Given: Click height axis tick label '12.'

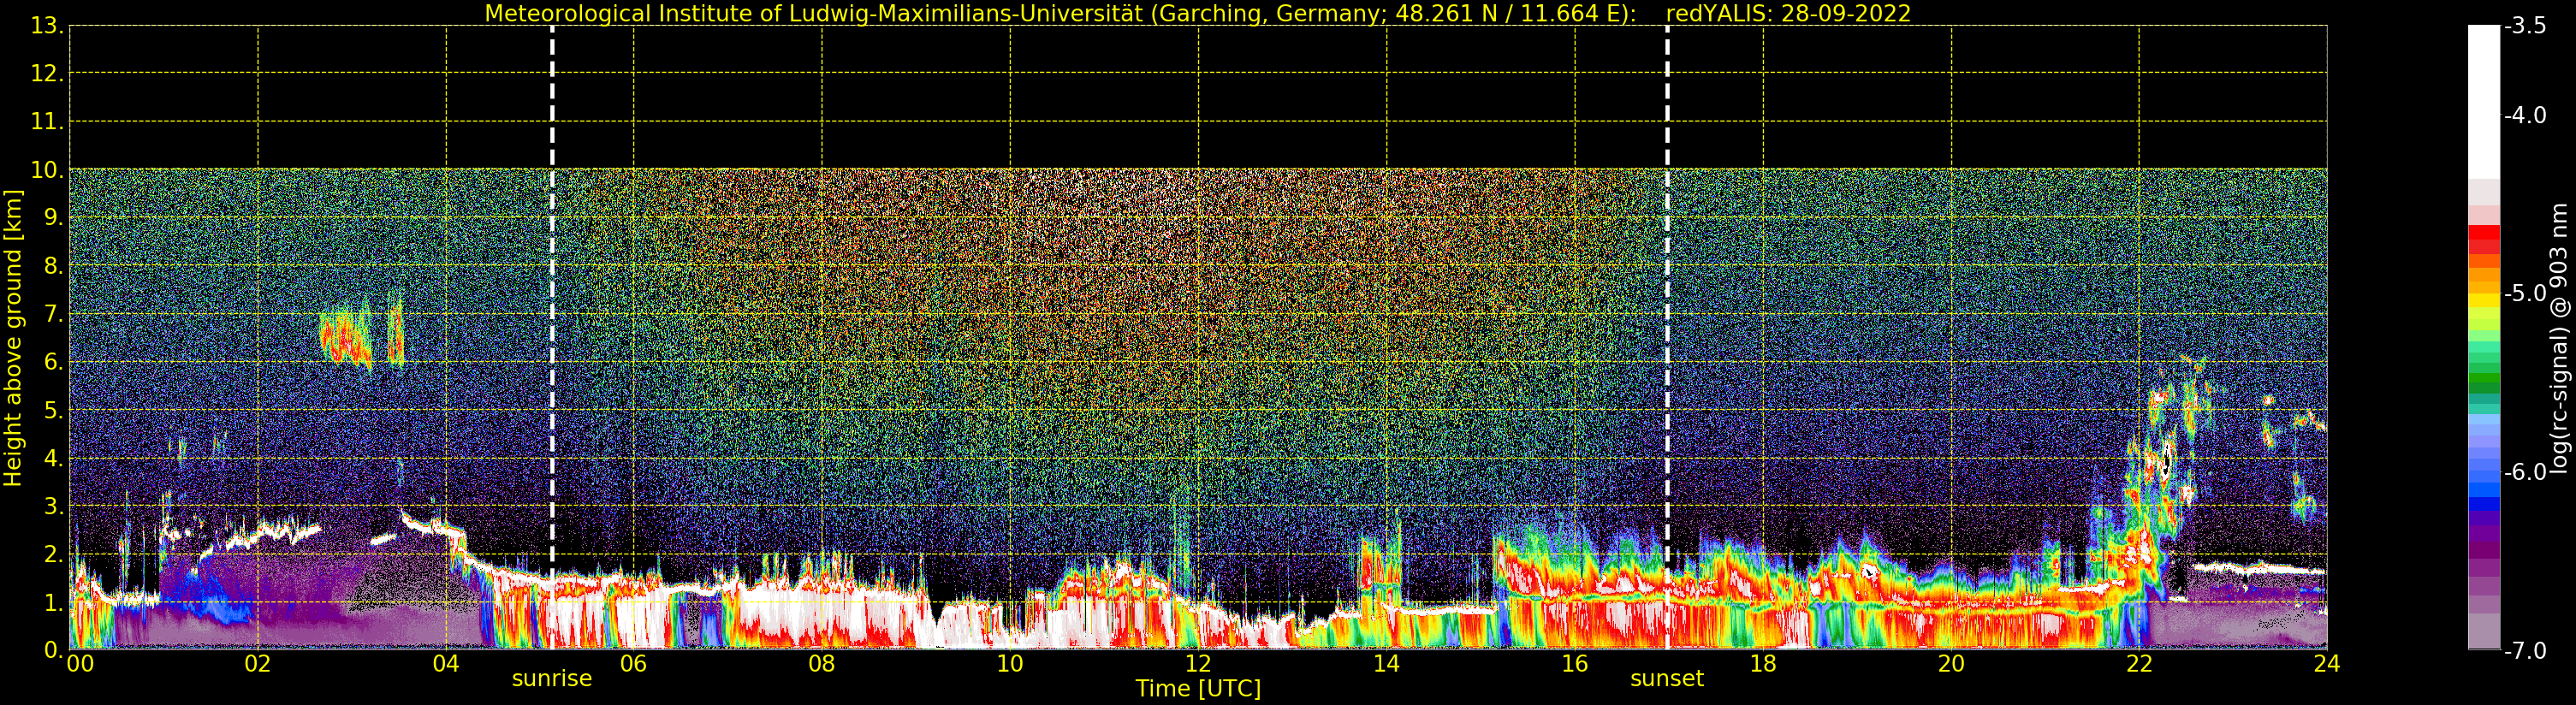Looking at the screenshot, I should point(47,74).
